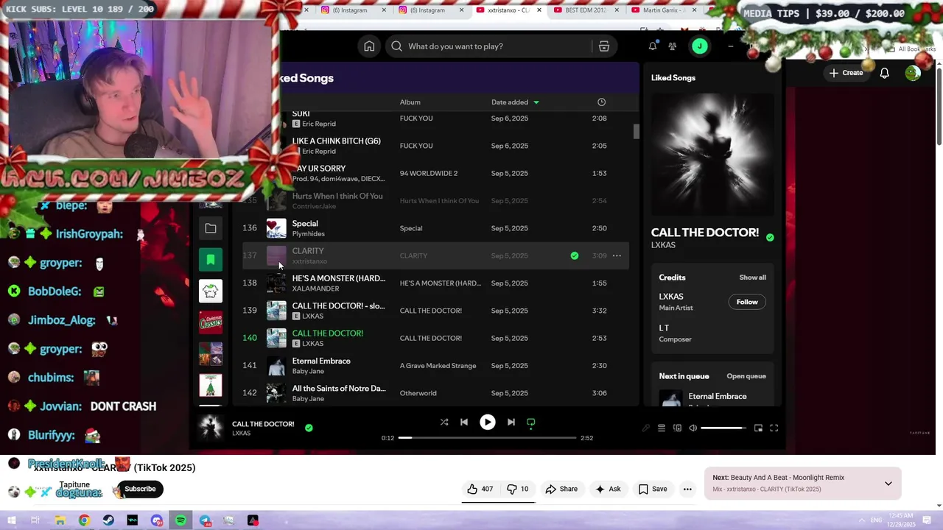Select All the Saints of Notre Dame track

click(x=436, y=393)
